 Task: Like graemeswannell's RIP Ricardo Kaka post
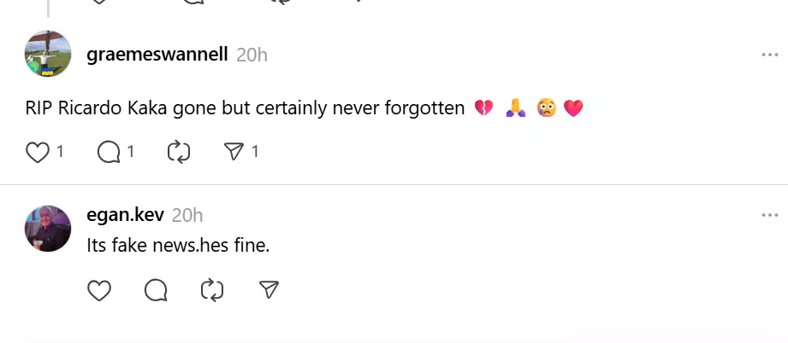[37, 152]
